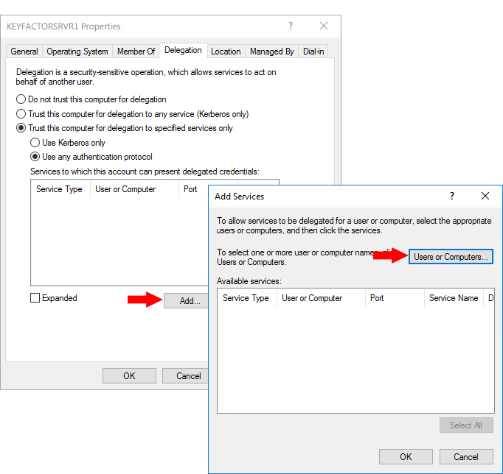This screenshot has height=474, width=503.
Task: Select 'Do not trust this computer for delegation'
Action: (x=21, y=99)
